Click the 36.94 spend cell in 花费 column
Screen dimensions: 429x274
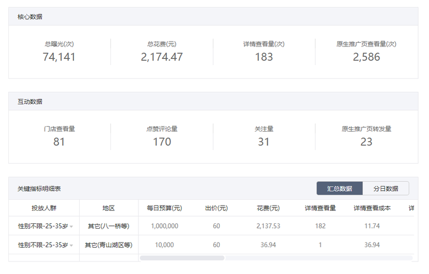click(268, 245)
